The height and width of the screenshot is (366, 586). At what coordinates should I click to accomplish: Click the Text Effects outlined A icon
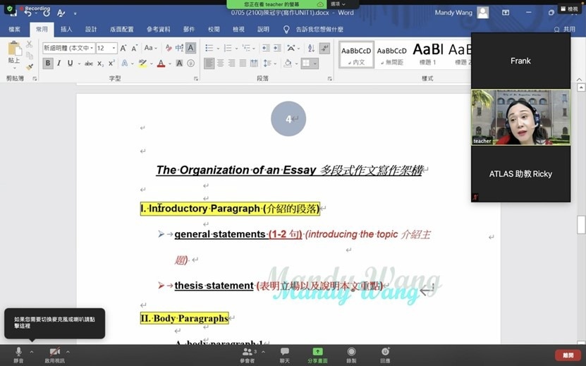click(x=124, y=63)
